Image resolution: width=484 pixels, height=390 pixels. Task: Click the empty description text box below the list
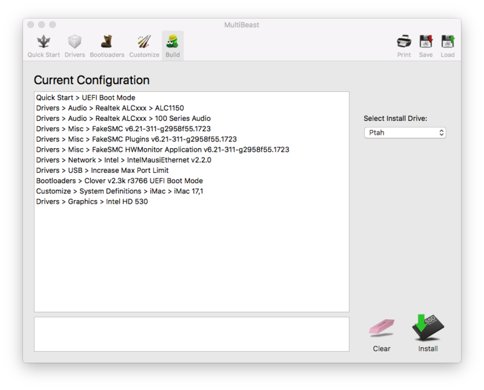pyautogui.click(x=192, y=334)
